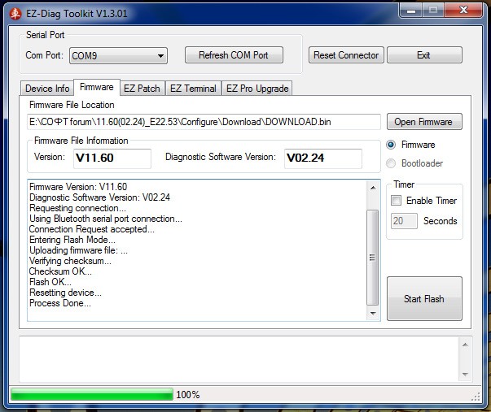Viewport: 491px width, 412px height.
Task: Click the green flash progress bar
Action: click(91, 395)
